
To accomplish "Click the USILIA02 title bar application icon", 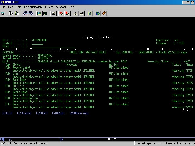I will [x=2, y=2].
